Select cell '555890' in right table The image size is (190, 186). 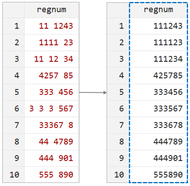pyautogui.click(x=158, y=174)
